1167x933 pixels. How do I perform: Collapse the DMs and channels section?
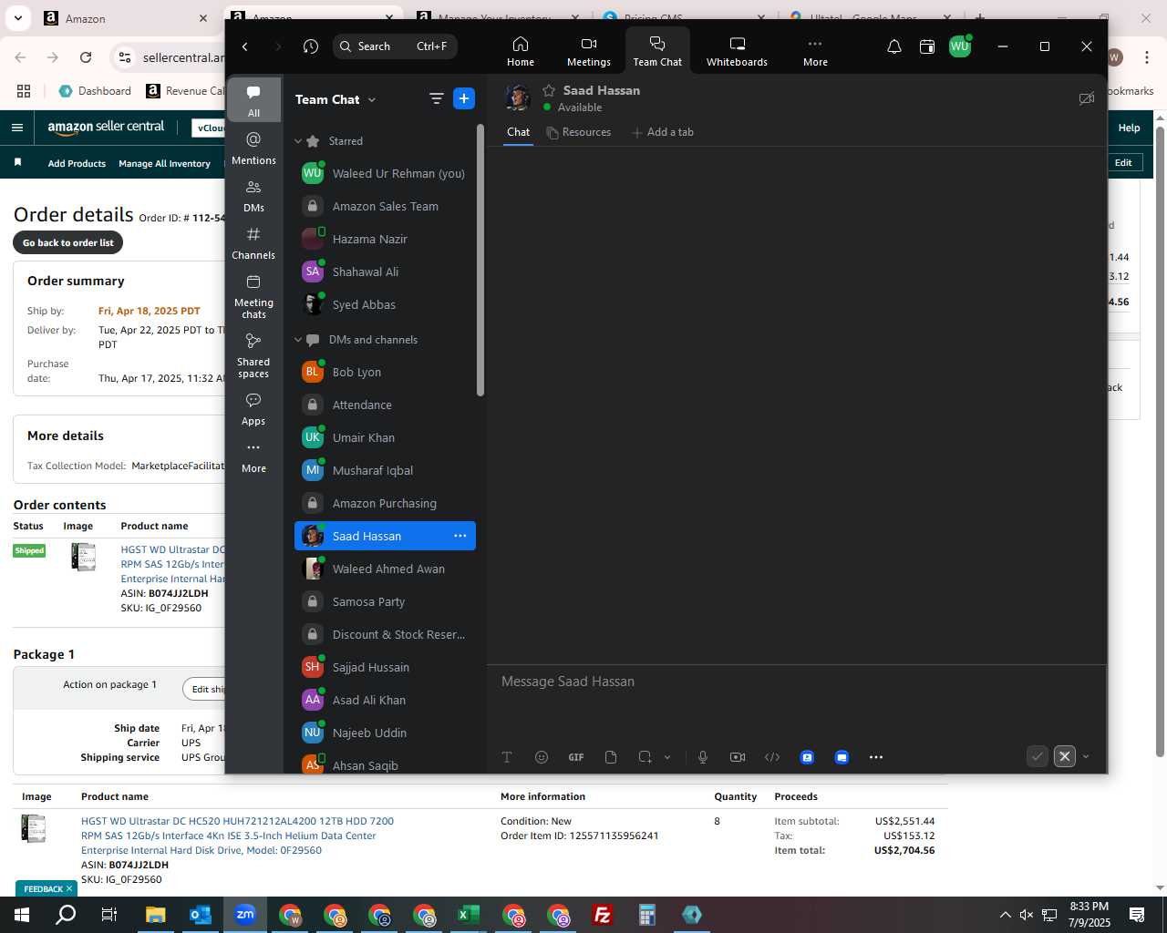pos(298,340)
